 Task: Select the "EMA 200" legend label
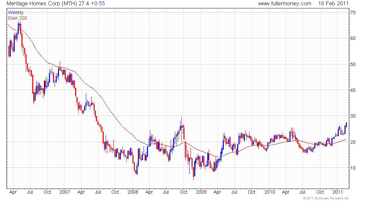tap(17, 18)
